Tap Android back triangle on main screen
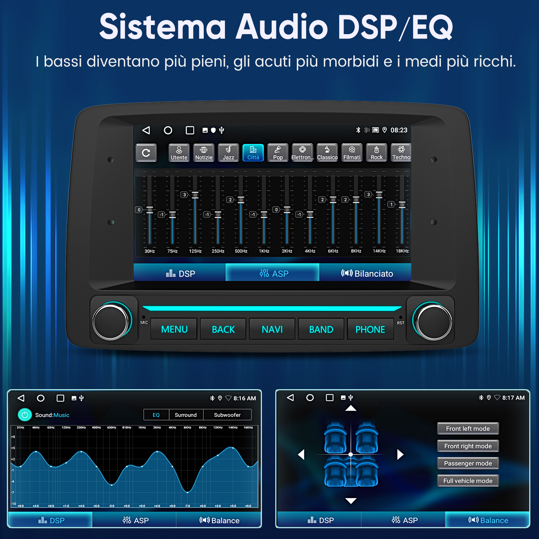 point(146,130)
